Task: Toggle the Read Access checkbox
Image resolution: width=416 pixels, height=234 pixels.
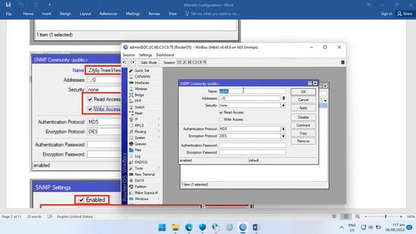Action: coord(221,112)
